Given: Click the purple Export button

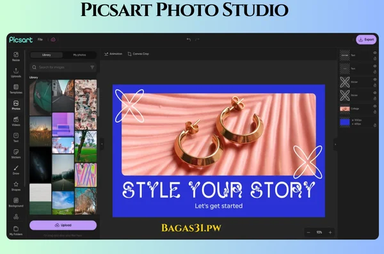Looking at the screenshot, I should pos(366,40).
